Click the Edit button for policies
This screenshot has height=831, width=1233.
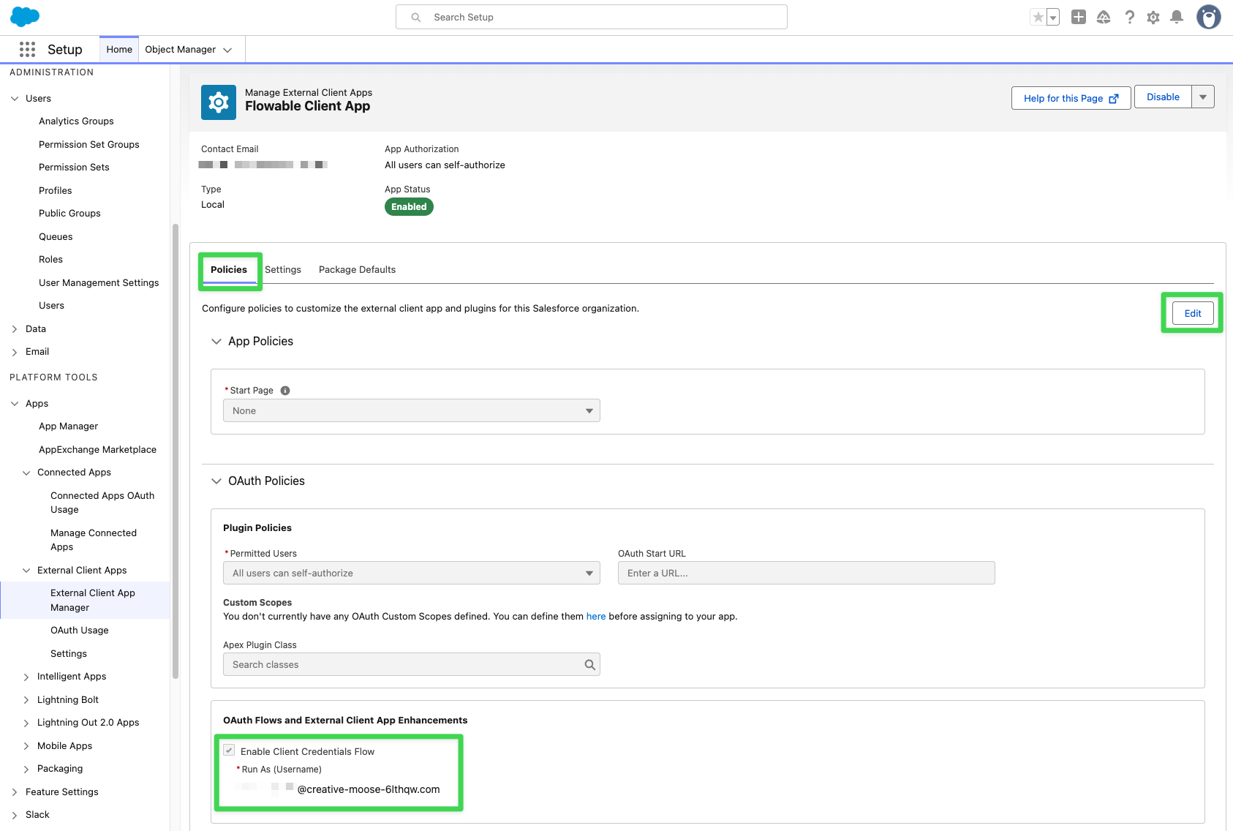click(1192, 312)
